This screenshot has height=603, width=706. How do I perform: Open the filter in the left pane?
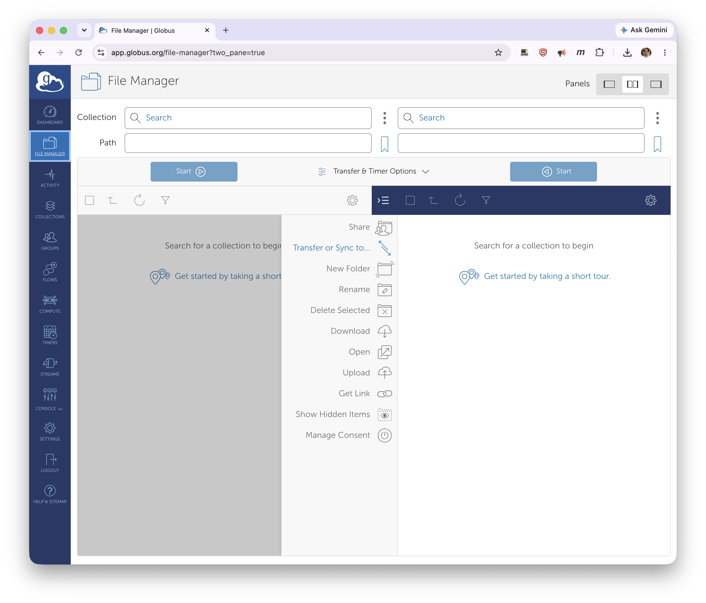[165, 200]
